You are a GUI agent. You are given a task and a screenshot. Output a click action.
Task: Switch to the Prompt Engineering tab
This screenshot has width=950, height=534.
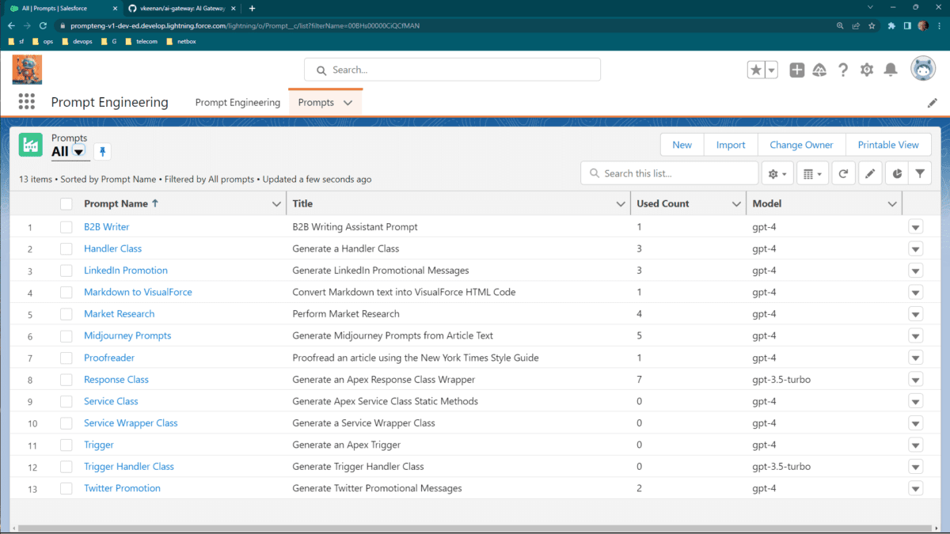[237, 102]
